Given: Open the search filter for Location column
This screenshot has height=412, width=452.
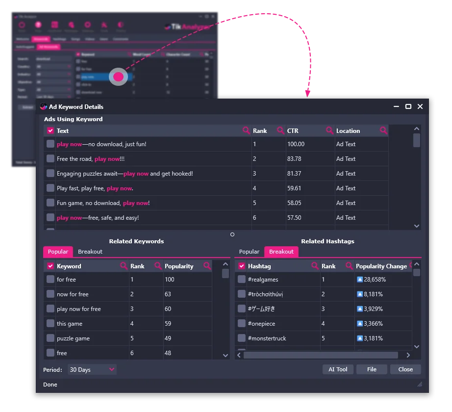Looking at the screenshot, I should click(383, 130).
